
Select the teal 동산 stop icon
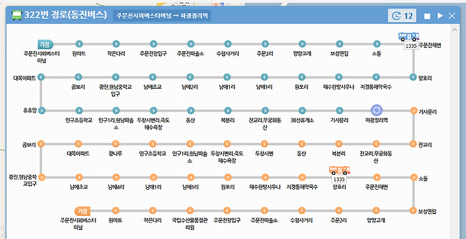[190, 111]
